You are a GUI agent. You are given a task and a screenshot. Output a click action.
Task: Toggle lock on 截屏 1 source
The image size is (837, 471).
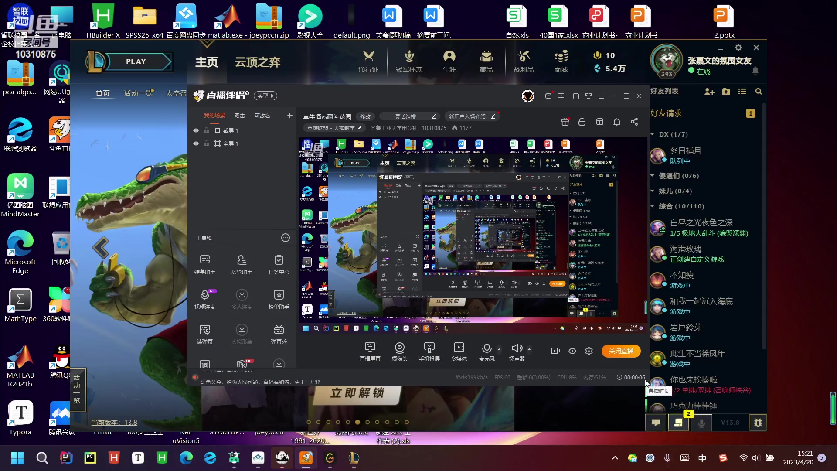(207, 130)
